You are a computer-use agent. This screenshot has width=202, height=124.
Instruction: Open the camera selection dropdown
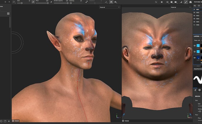tap(176, 2)
